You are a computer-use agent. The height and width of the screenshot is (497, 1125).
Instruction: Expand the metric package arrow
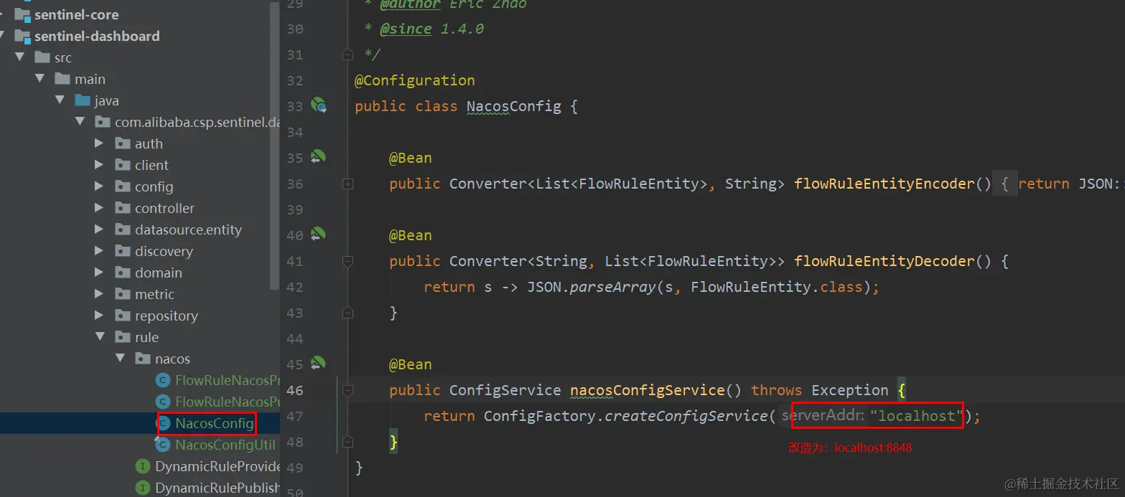(x=99, y=294)
